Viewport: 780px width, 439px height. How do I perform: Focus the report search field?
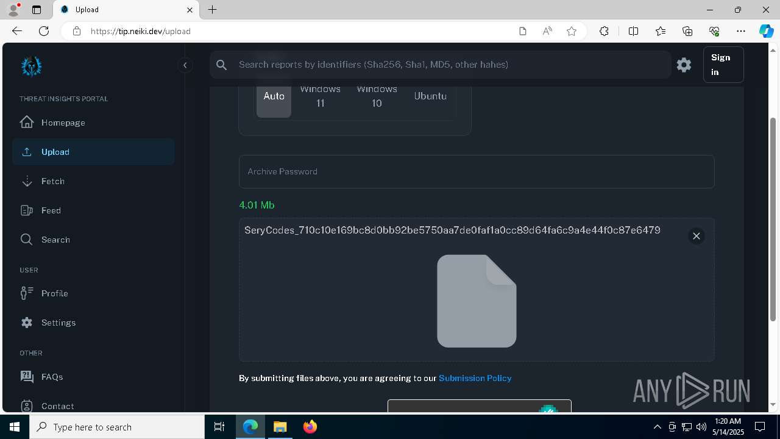coord(440,65)
